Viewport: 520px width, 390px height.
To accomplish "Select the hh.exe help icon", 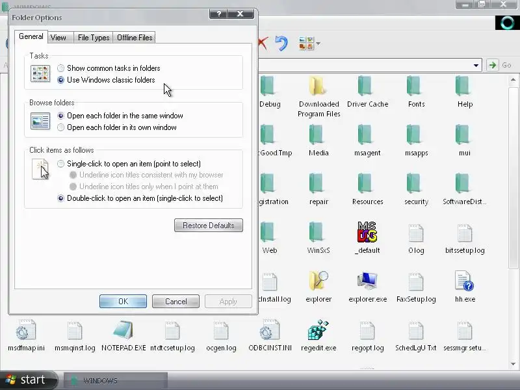I will click(x=464, y=281).
